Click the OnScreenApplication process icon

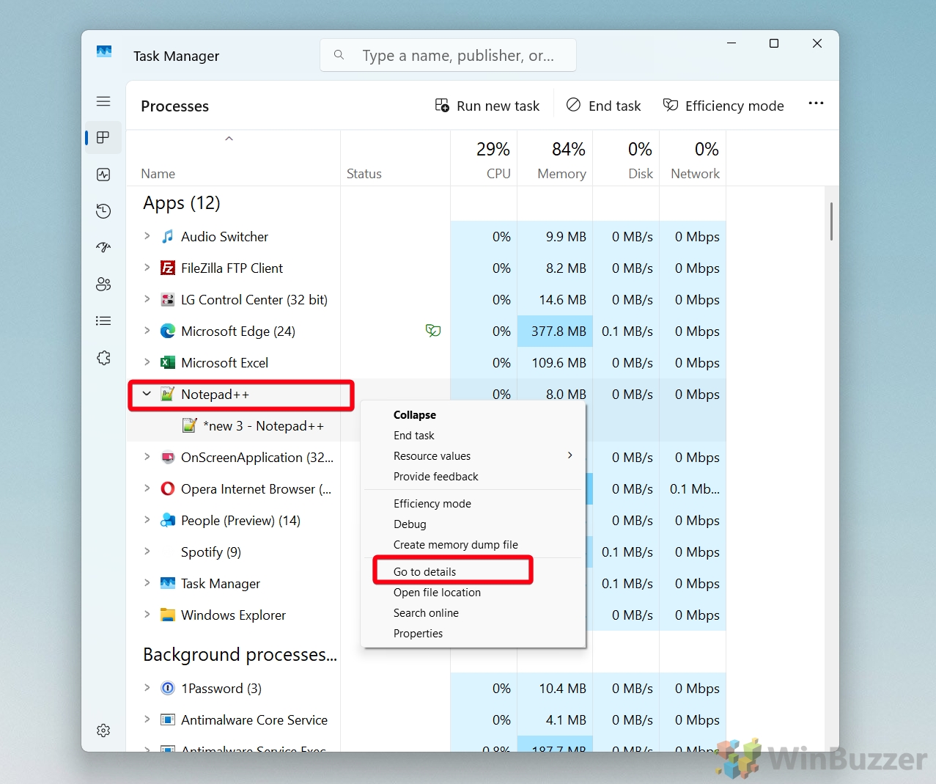tap(168, 457)
